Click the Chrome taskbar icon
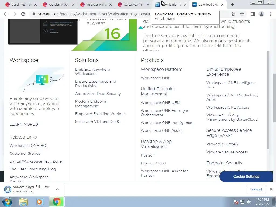 [x=57, y=202]
